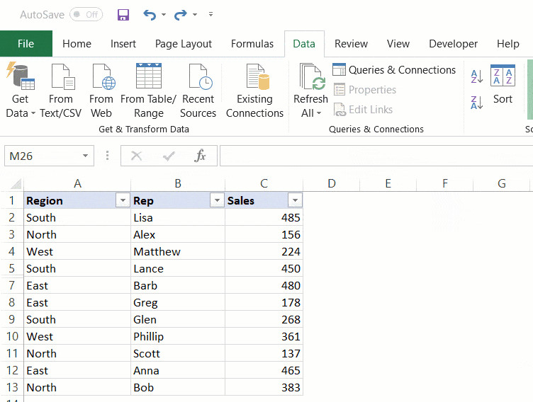Expand the Rep column filter dropdown
Viewport: 533px width, 402px height.
tap(217, 201)
